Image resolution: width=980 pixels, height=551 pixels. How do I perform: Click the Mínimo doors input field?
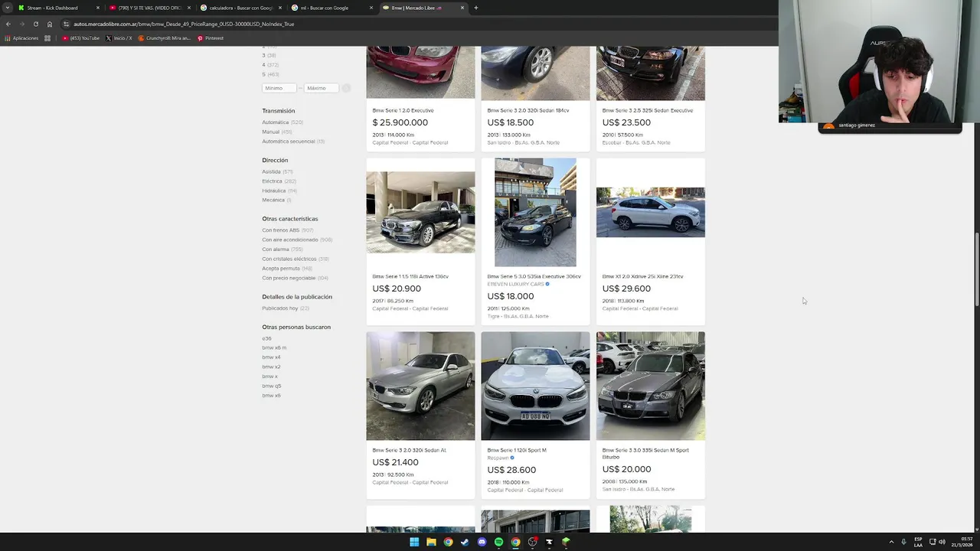coord(279,88)
